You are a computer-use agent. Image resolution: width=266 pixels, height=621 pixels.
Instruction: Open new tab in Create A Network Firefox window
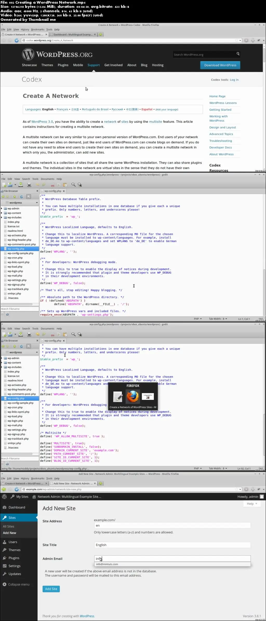101,34
